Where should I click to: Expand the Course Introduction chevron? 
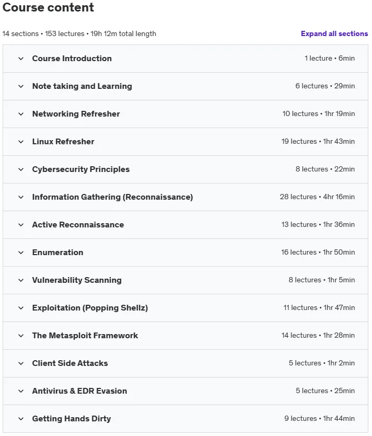[x=21, y=59]
